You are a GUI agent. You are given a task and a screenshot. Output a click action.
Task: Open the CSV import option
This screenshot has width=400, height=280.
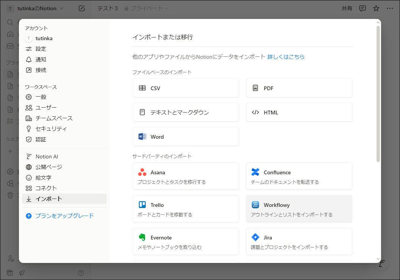pos(186,88)
